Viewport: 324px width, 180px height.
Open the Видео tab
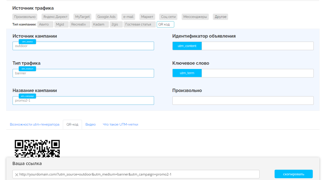pos(90,124)
